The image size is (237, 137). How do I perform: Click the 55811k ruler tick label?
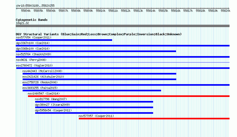click(113, 11)
